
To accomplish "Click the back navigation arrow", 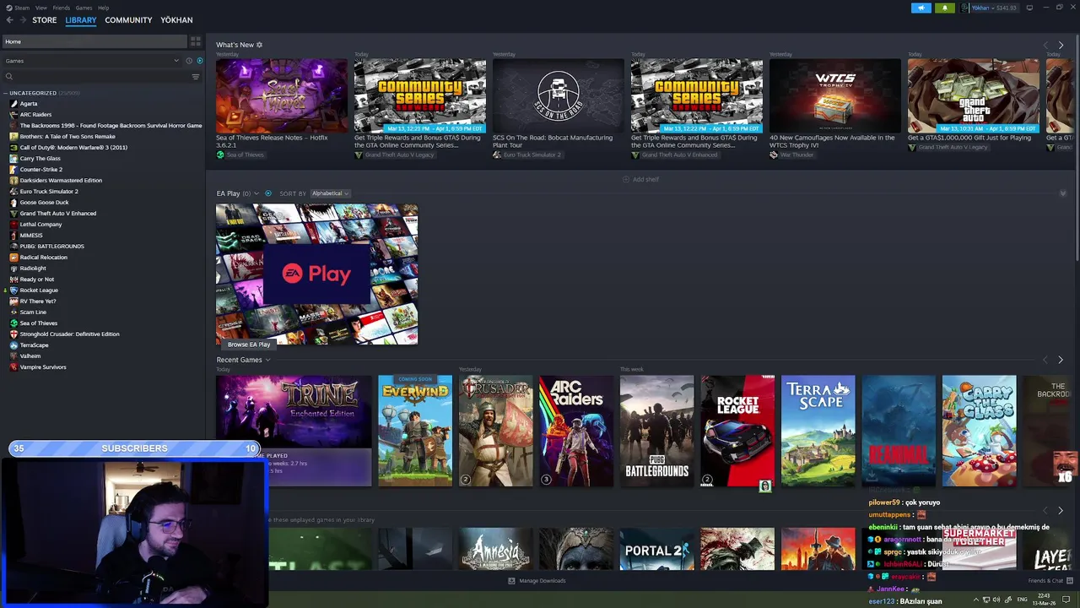I will point(10,19).
